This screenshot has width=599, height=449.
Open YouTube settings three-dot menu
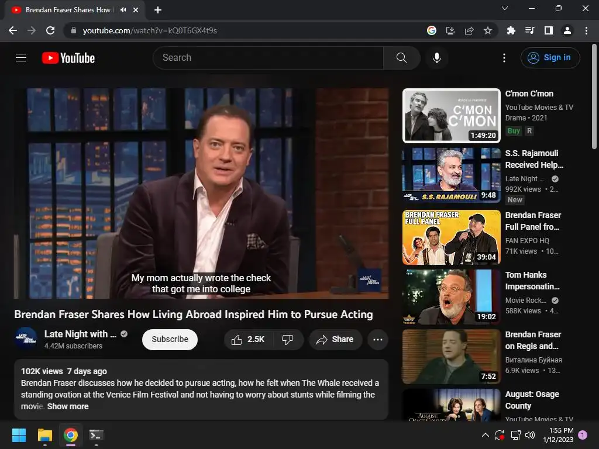click(504, 58)
